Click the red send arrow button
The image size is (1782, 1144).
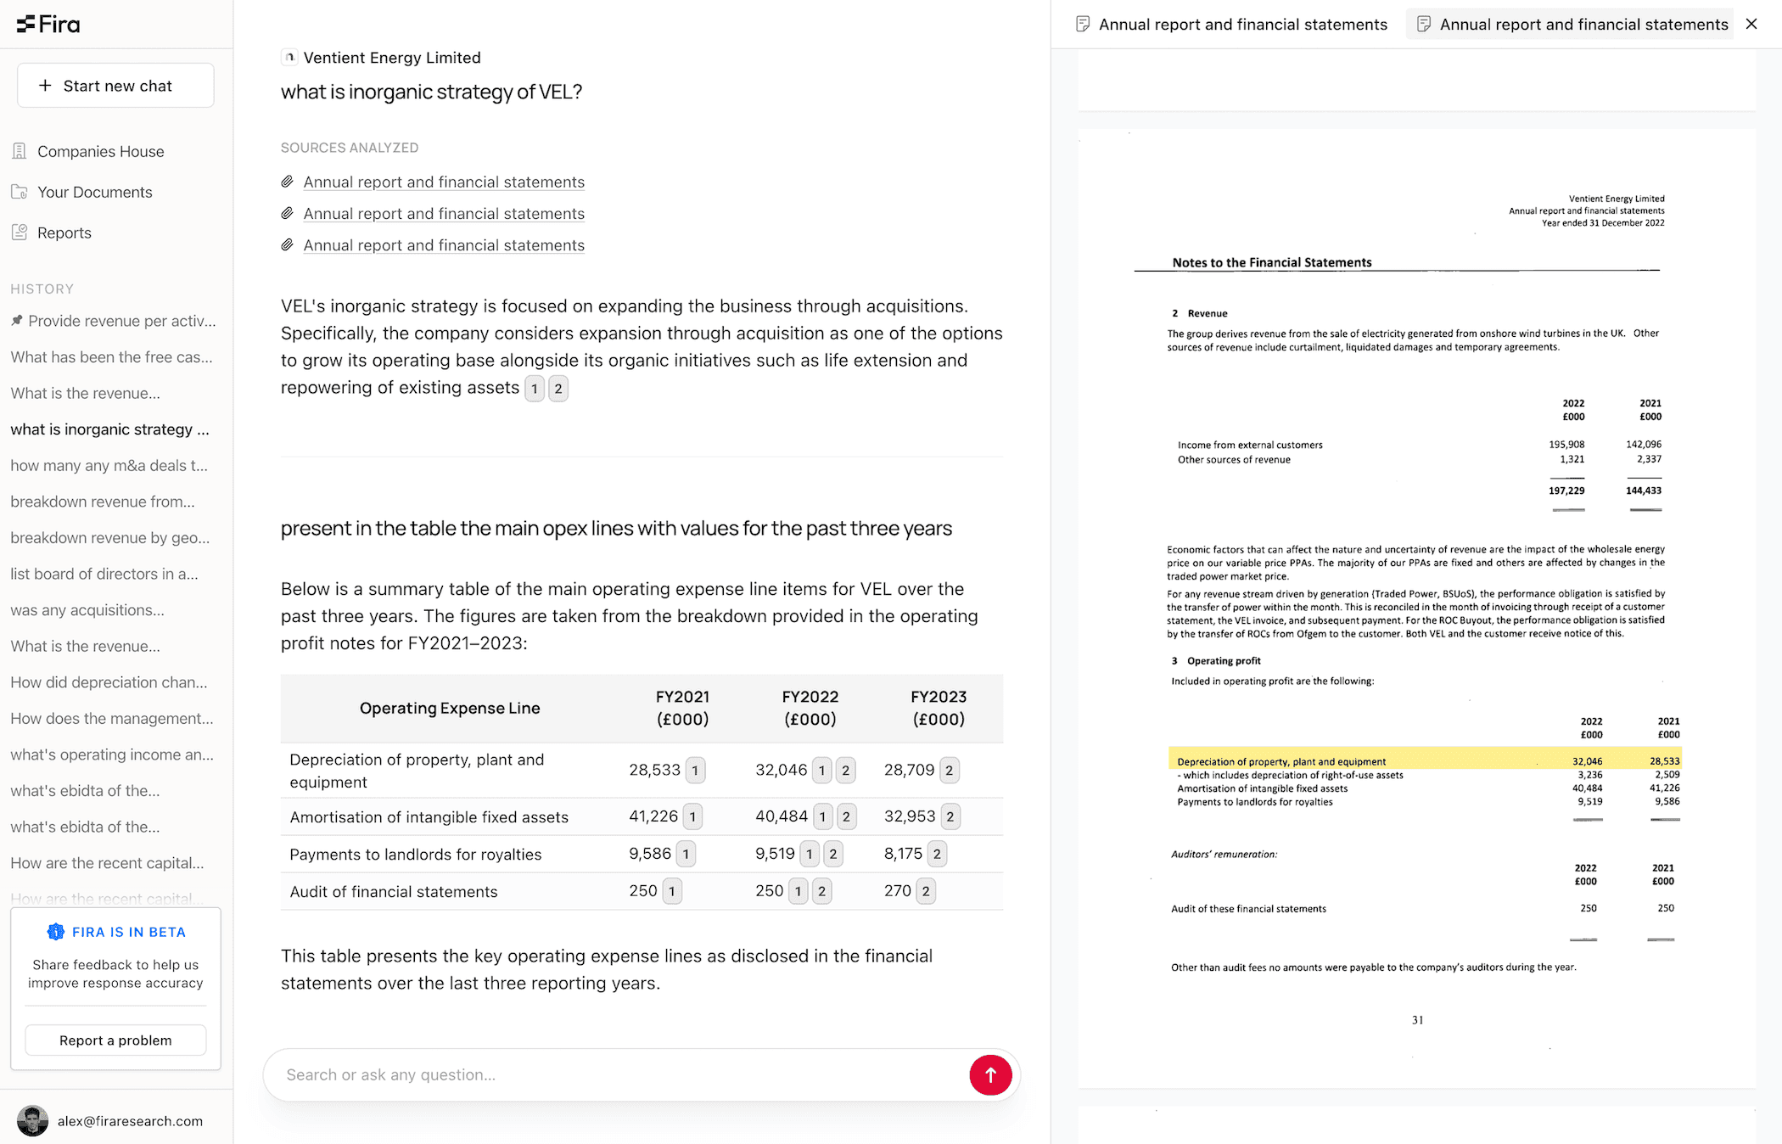990,1074
